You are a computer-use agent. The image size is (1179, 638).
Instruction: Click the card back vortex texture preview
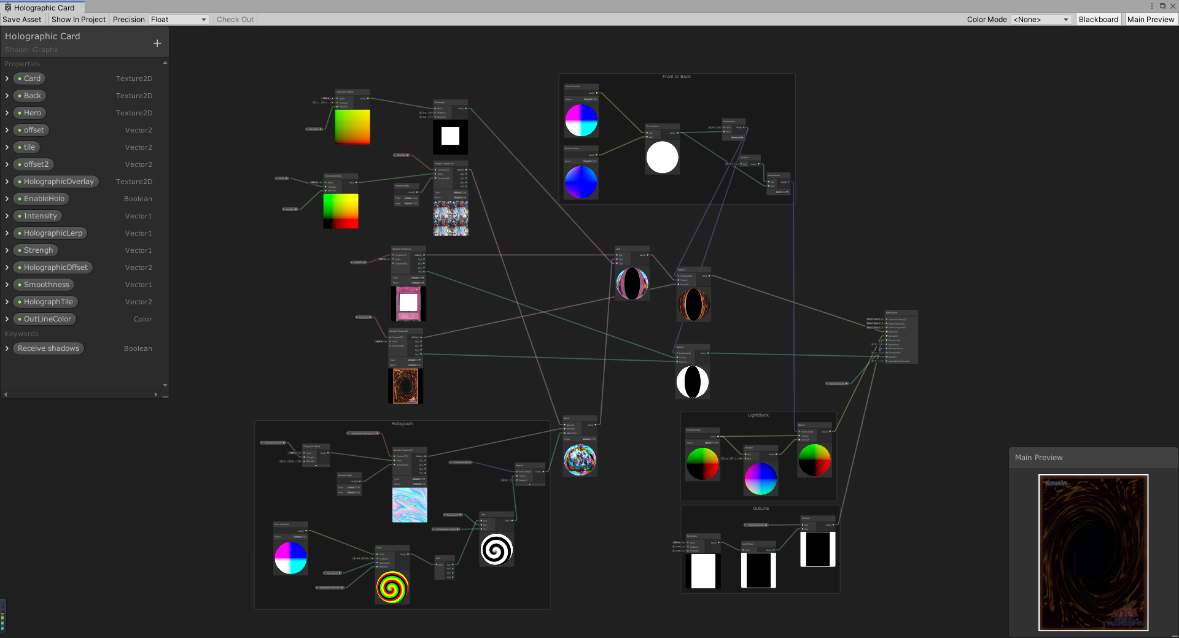[405, 386]
